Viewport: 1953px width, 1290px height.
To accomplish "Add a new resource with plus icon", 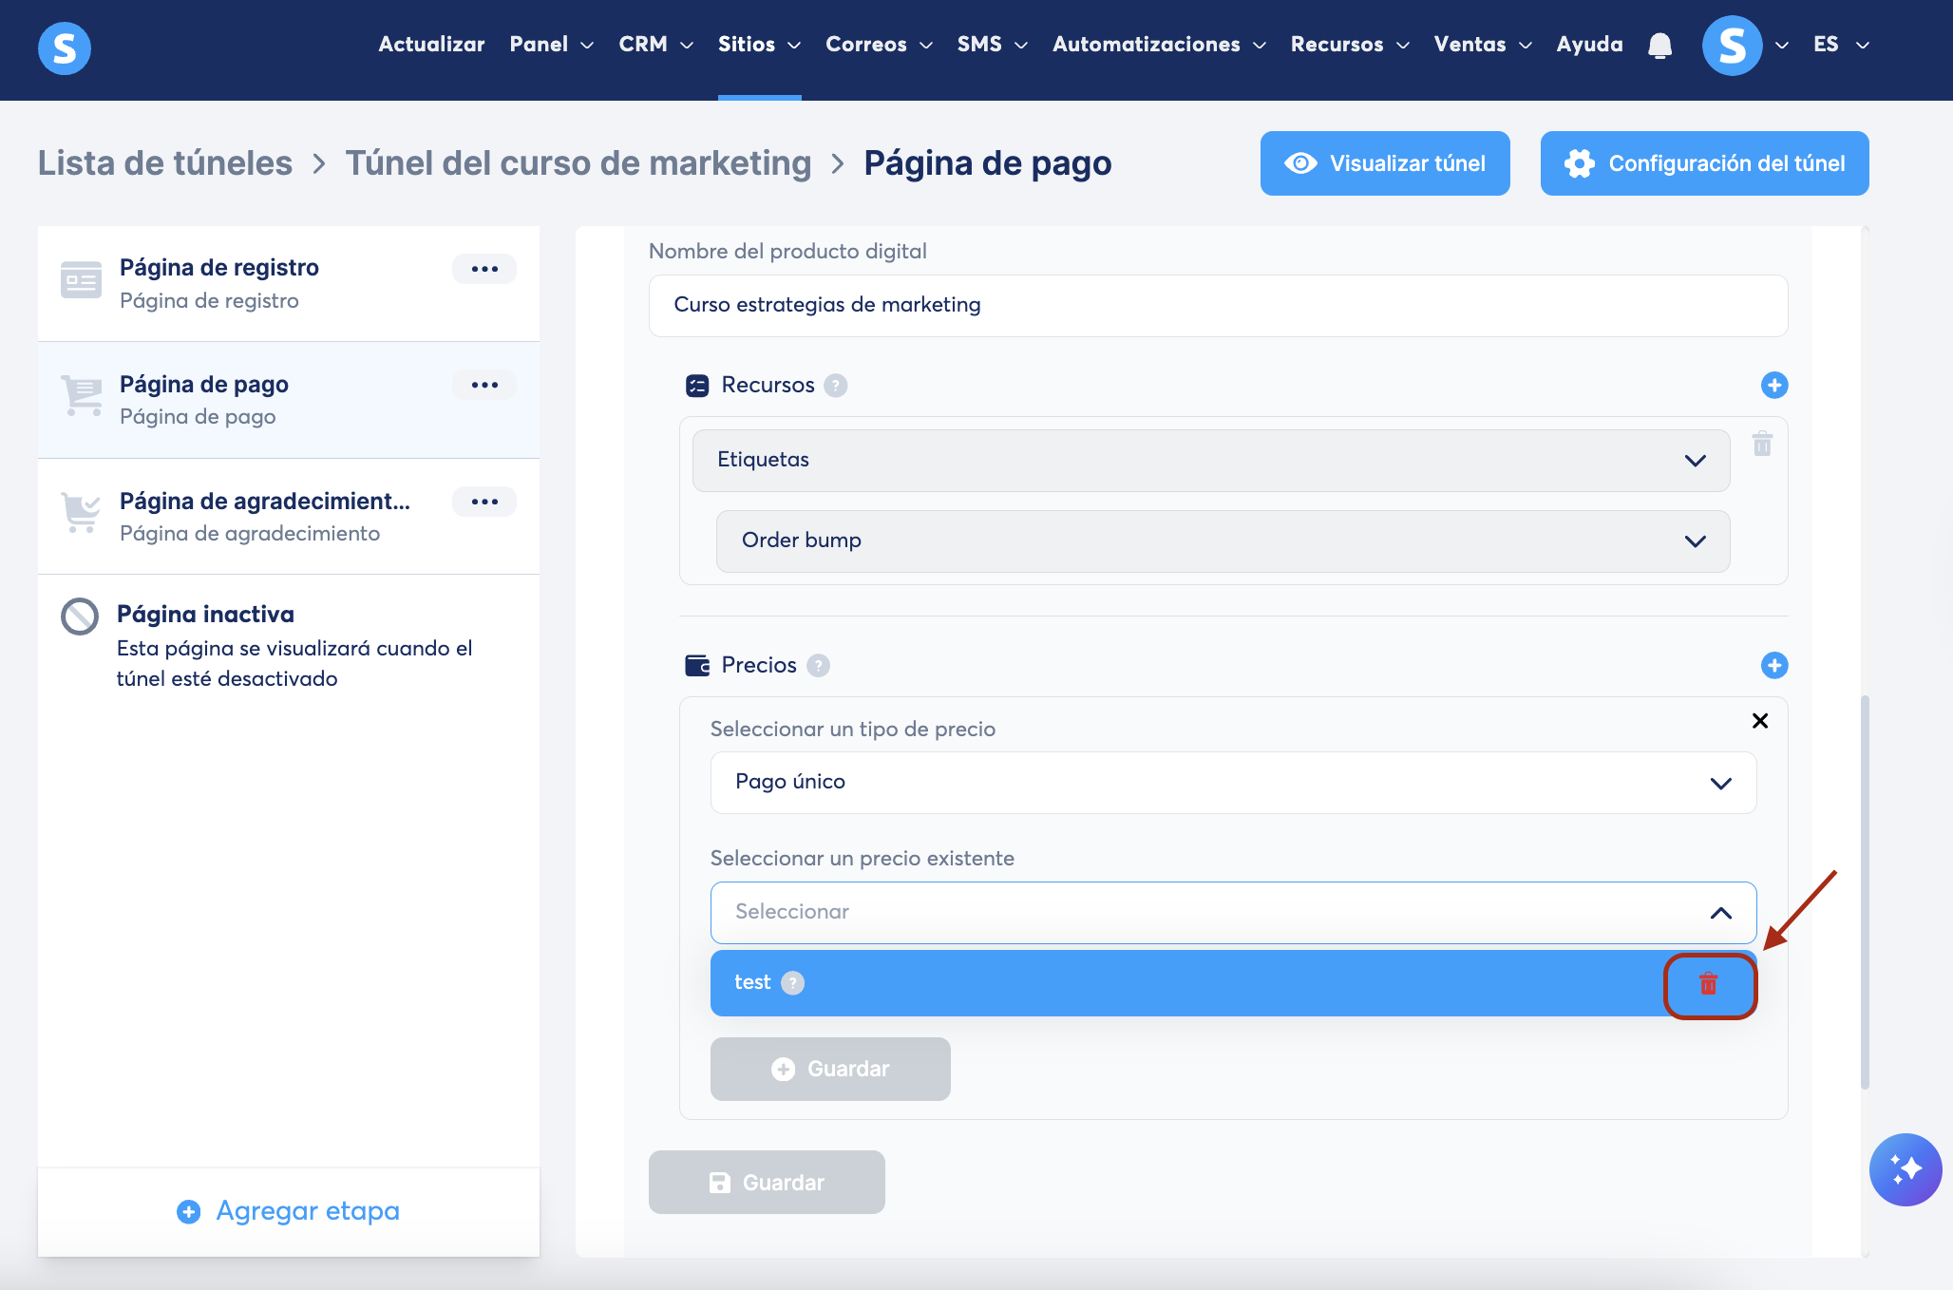I will (x=1773, y=385).
